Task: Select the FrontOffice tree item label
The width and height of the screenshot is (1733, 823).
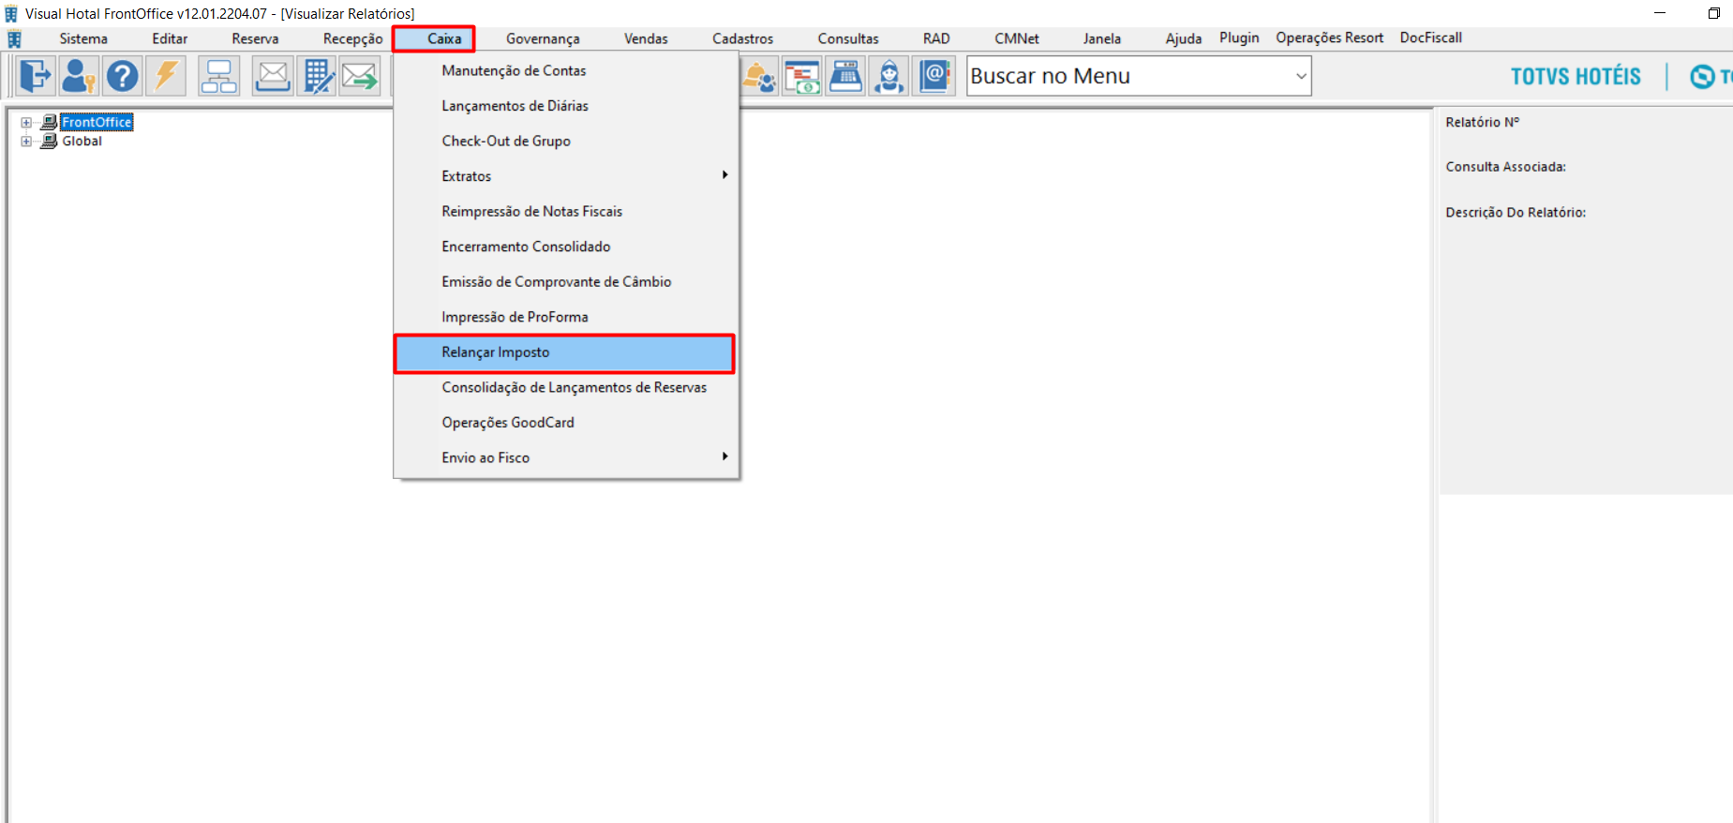Action: (x=97, y=122)
